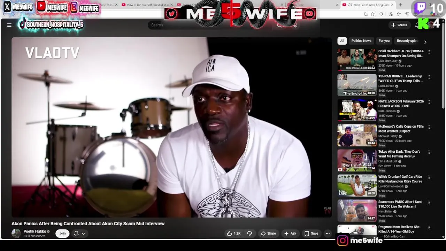Open options for Odell Beckham Jr. video
This screenshot has height=251, width=446.
[429, 52]
